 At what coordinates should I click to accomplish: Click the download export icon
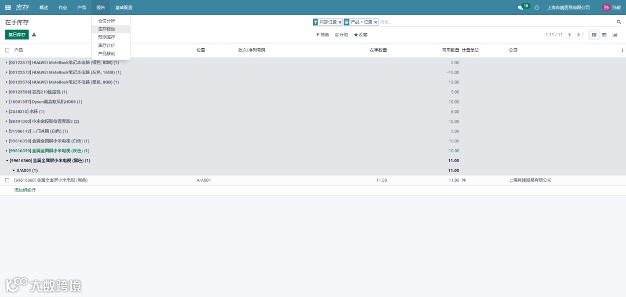34,35
